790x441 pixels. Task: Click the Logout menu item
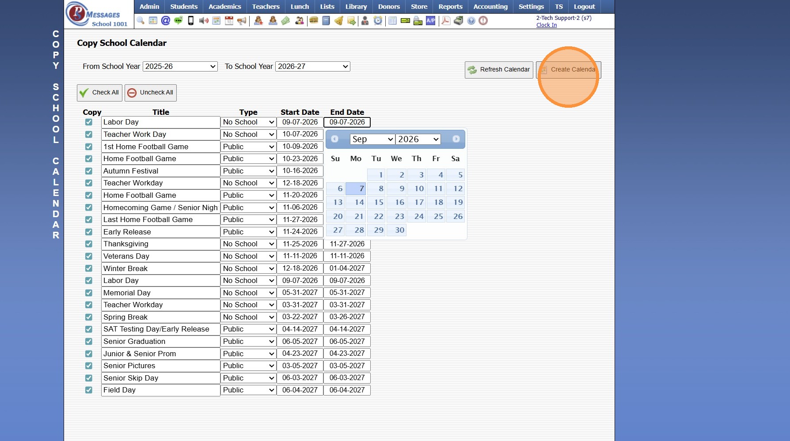tap(584, 7)
